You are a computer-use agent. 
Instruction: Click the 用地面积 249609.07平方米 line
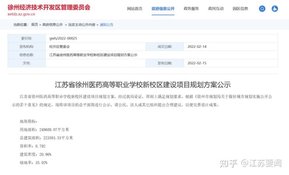44,130
